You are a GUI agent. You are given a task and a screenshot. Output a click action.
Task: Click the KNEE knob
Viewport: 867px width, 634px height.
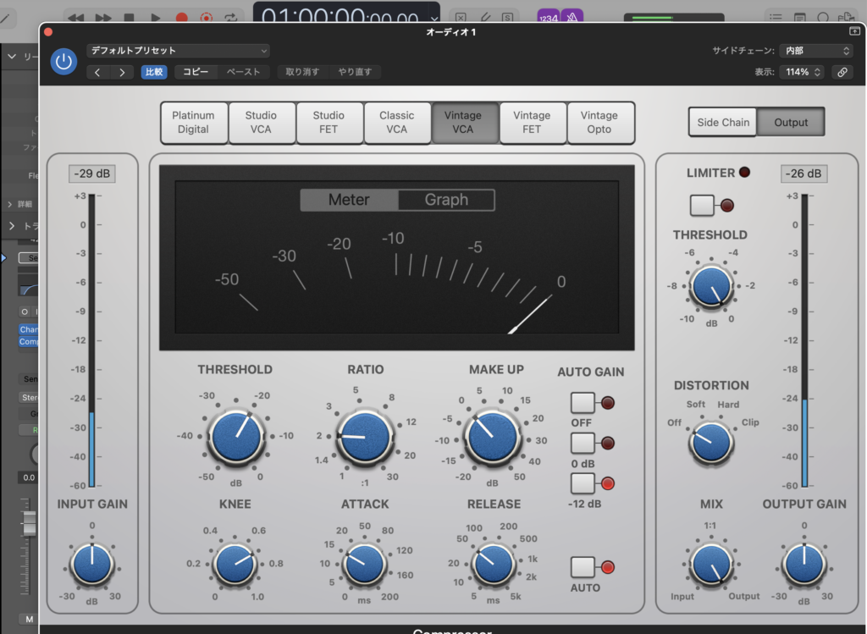tap(235, 565)
